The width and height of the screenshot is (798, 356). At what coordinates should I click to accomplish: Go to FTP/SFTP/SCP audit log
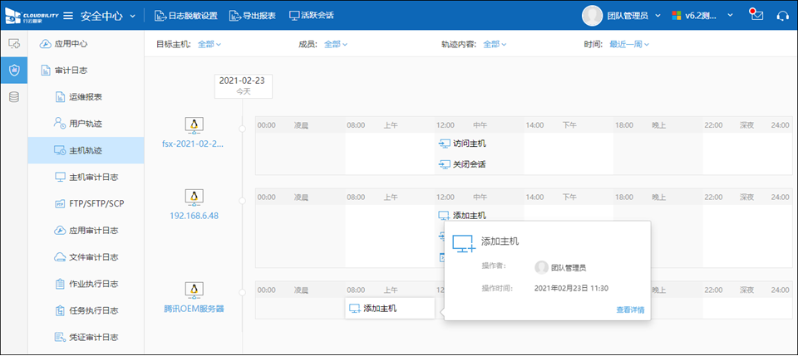(x=96, y=203)
